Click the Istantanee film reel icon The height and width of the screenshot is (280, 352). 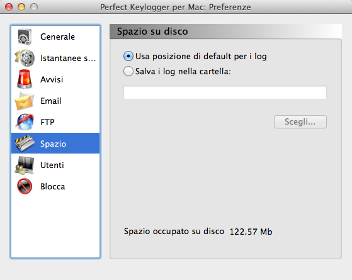pyautogui.click(x=25, y=58)
